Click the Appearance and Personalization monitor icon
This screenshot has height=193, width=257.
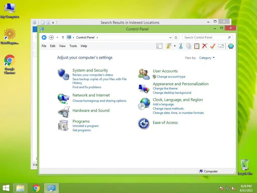[144, 89]
